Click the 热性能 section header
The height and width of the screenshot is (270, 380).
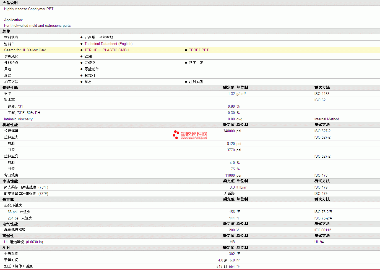[x=8, y=199]
